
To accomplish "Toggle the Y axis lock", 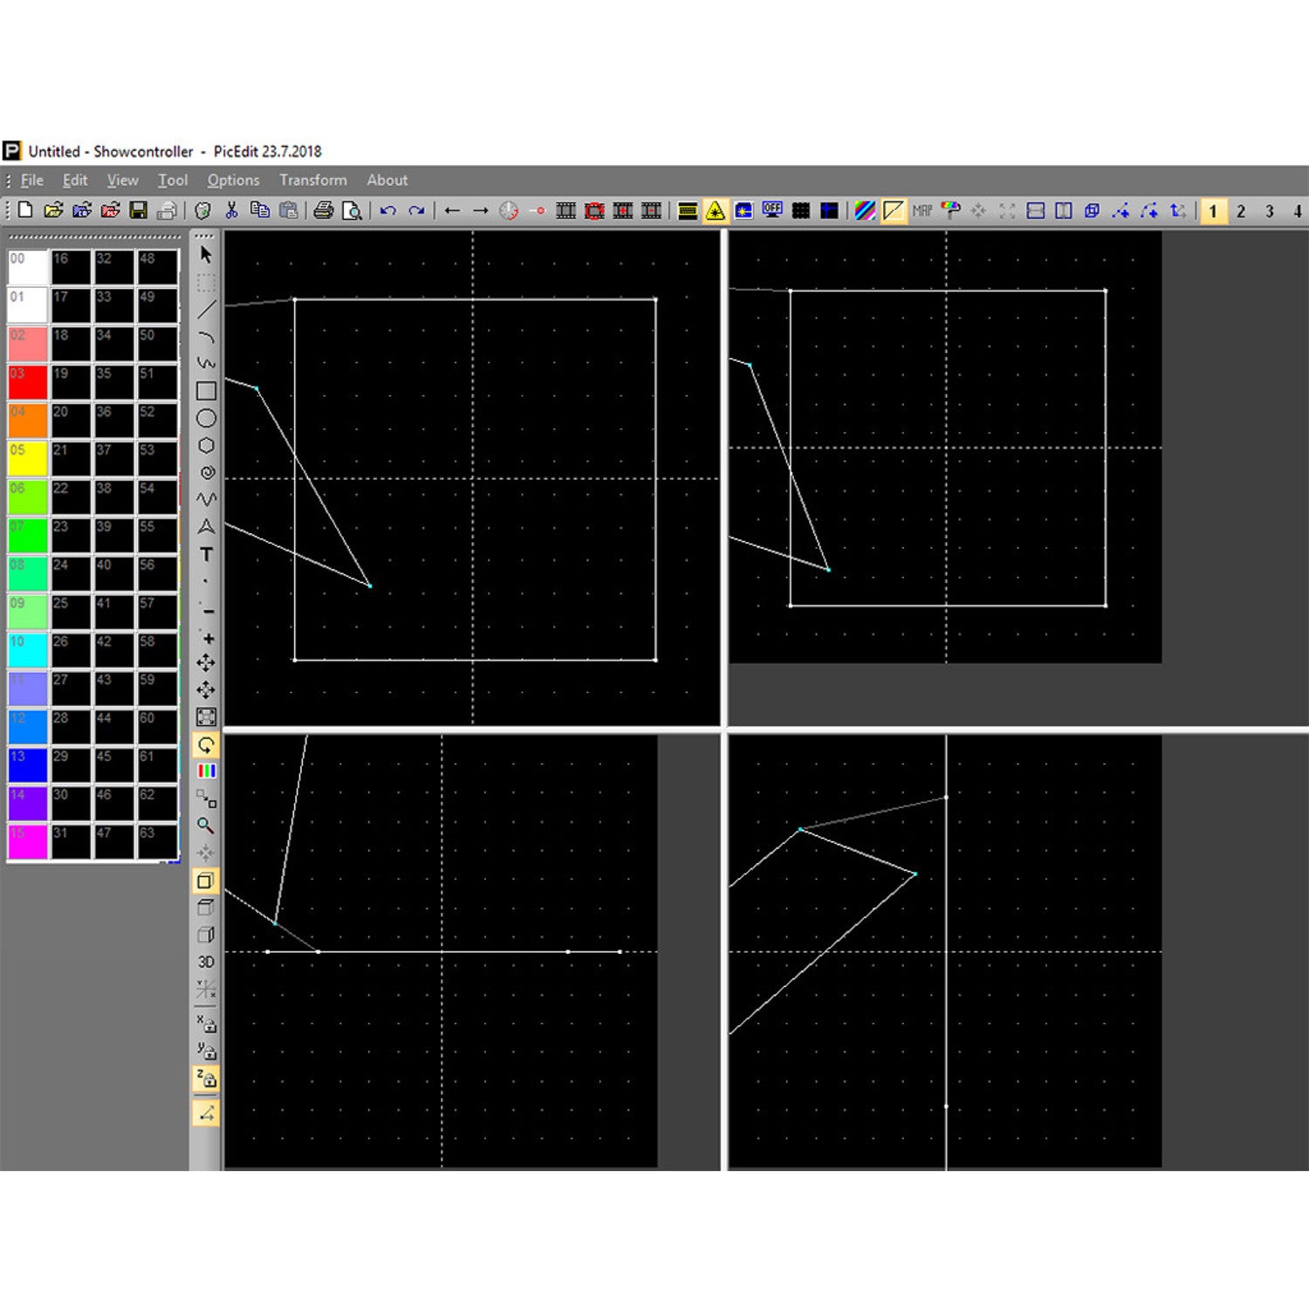I will point(206,1051).
